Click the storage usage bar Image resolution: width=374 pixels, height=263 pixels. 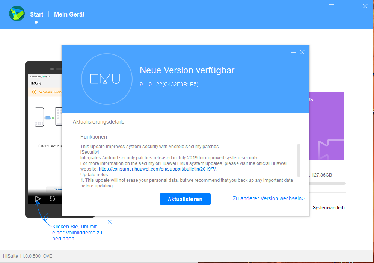(x=327, y=183)
